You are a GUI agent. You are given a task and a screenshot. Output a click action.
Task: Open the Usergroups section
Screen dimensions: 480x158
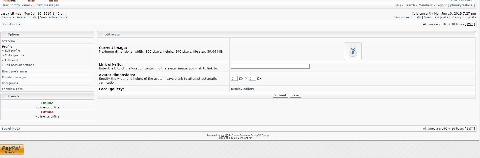10,83
